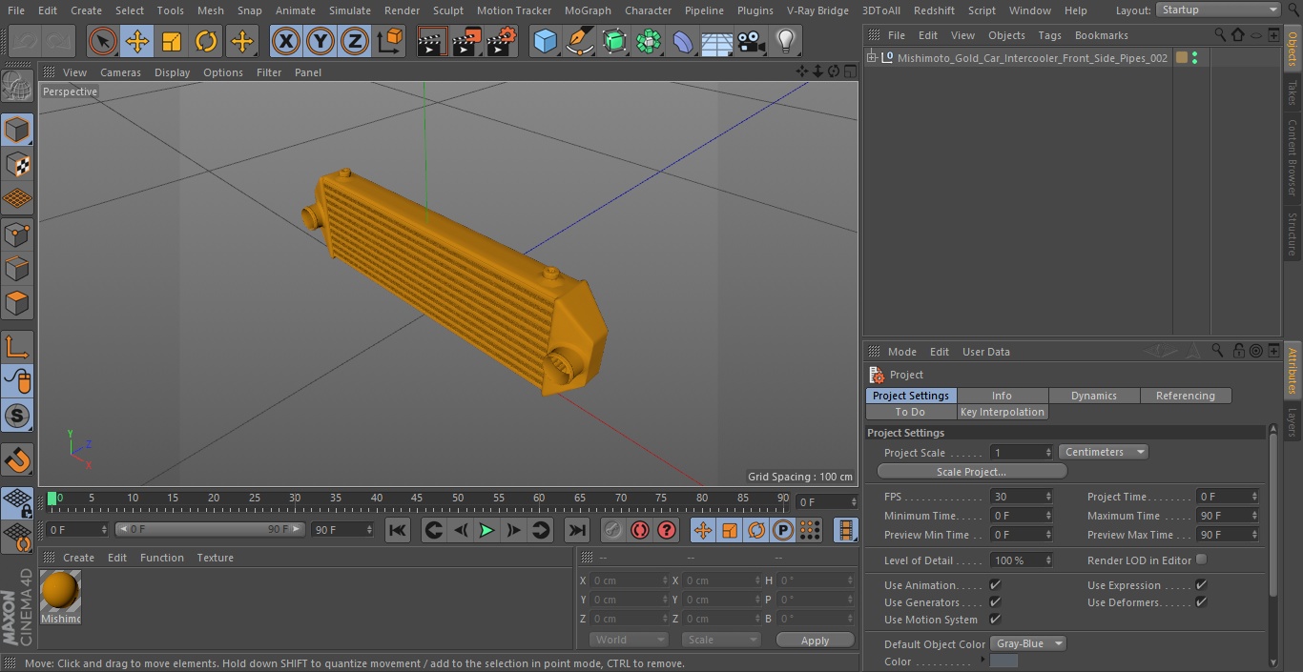Open Bookmarks menu in object manager
Screen dimensions: 1303x672
pyautogui.click(x=1101, y=35)
